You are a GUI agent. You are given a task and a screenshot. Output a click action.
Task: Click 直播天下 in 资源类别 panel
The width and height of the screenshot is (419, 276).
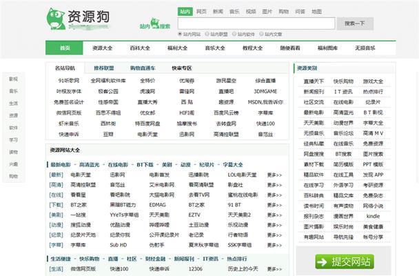pyautogui.click(x=314, y=81)
